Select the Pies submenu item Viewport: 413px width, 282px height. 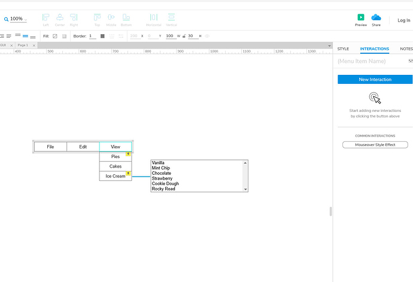click(x=116, y=156)
